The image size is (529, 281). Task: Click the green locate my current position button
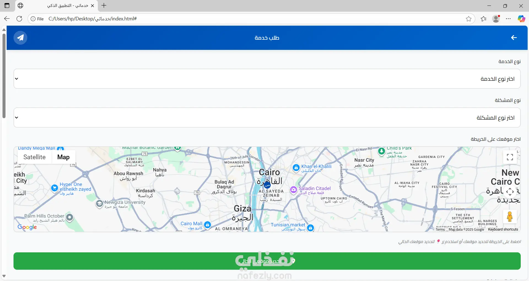pyautogui.click(x=267, y=261)
